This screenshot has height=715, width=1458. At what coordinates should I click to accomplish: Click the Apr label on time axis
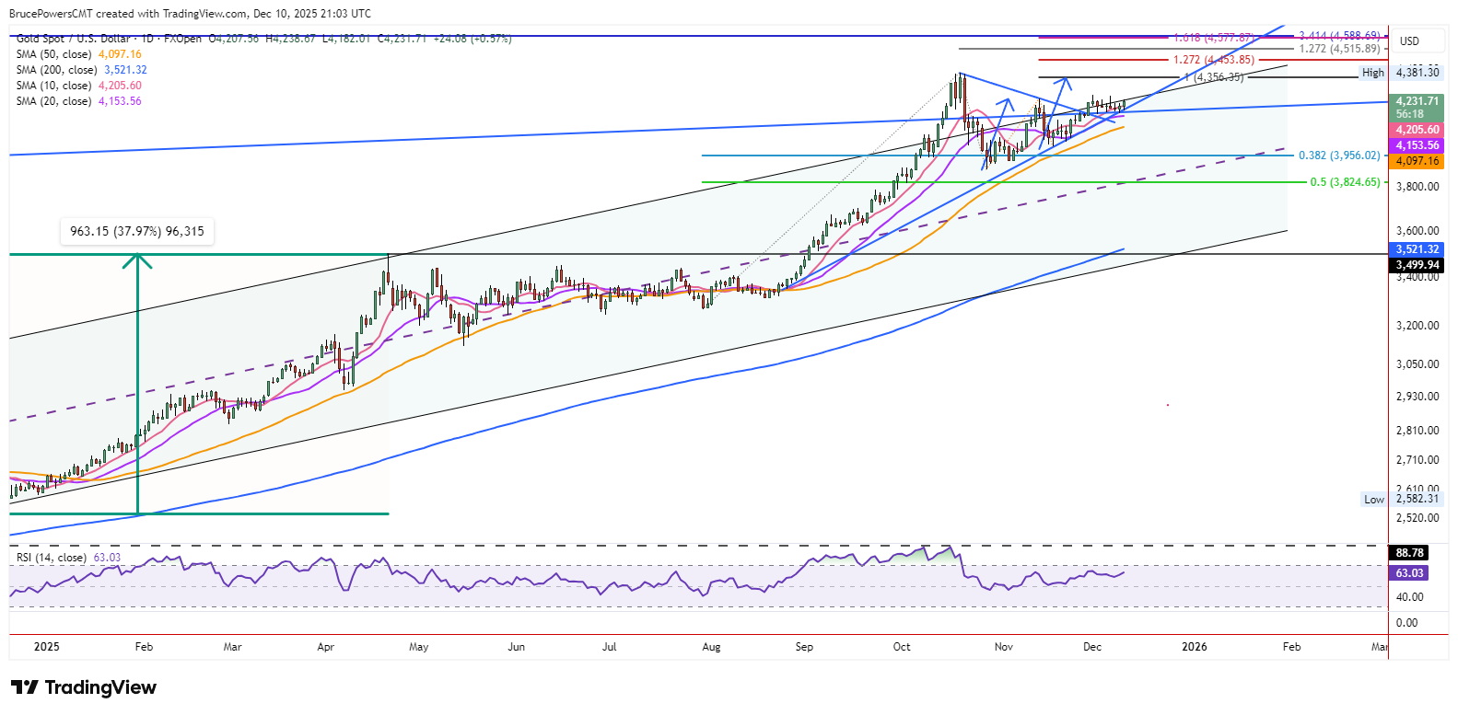click(325, 647)
